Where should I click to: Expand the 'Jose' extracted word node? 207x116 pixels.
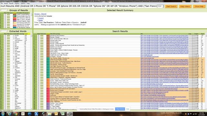coord(14,53)
